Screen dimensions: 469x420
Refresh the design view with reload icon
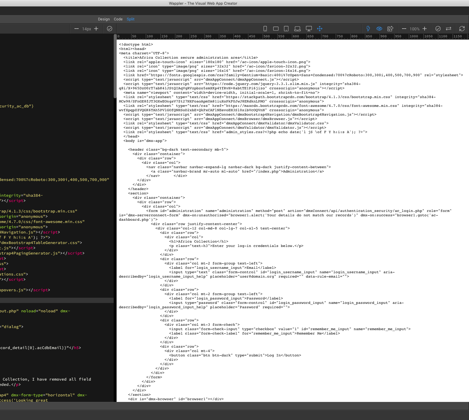(462, 29)
